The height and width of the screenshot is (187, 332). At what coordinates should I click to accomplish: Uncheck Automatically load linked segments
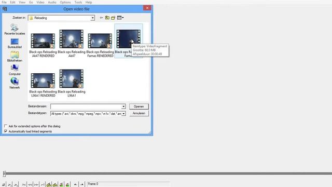pyautogui.click(x=6, y=131)
